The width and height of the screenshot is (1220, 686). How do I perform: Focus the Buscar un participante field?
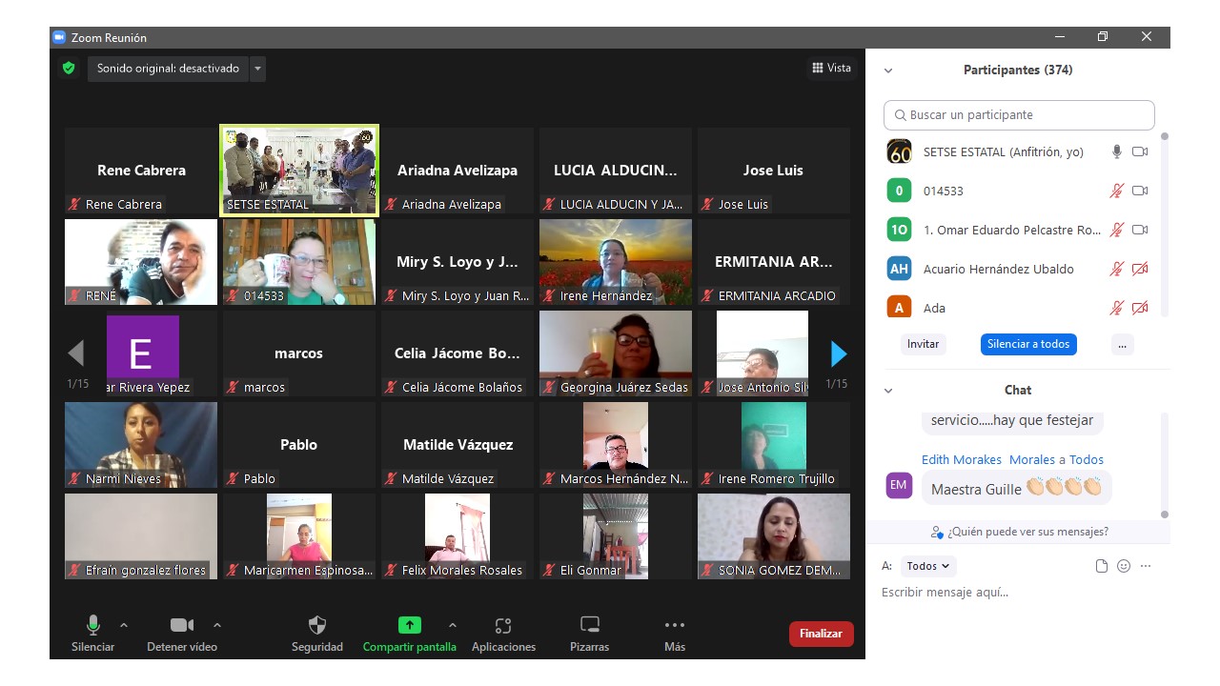[1019, 115]
